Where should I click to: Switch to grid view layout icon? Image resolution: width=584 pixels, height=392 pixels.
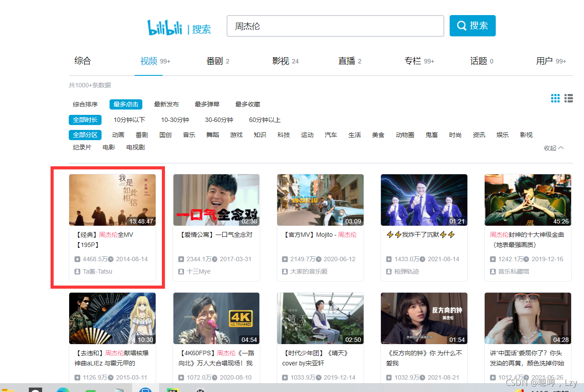555,98
